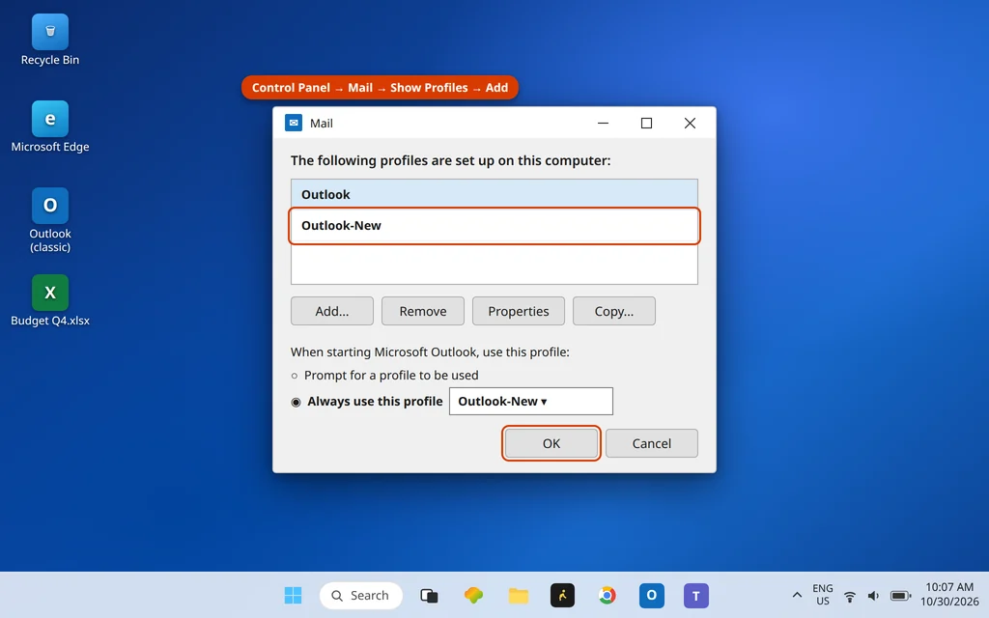This screenshot has width=989, height=618.
Task: Select the Outlook profile in the list
Action: tap(494, 194)
